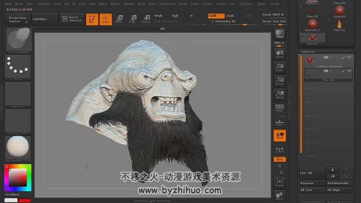Toggle visibility eye of Fibers48 subtool

350,71
